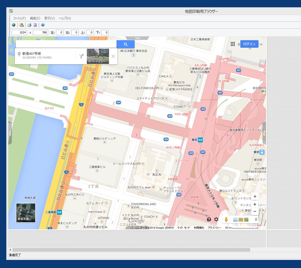The image size is (301, 268).
Task: Click the page setup toolbar icon
Action: [x=35, y=25]
